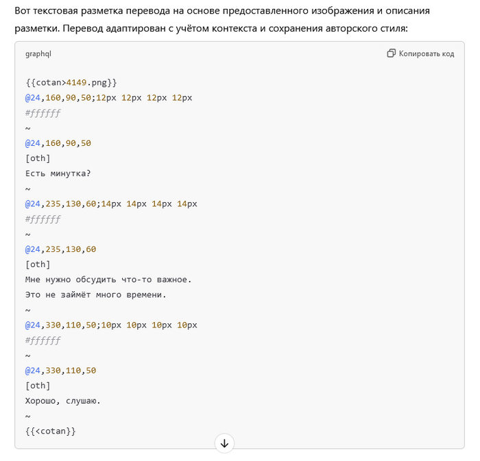Click the [oth] tag above "Есть минутку?"
This screenshot has width=480, height=461.
[x=38, y=158]
